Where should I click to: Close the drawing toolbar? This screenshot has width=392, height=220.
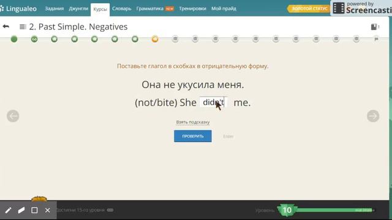click(x=48, y=210)
